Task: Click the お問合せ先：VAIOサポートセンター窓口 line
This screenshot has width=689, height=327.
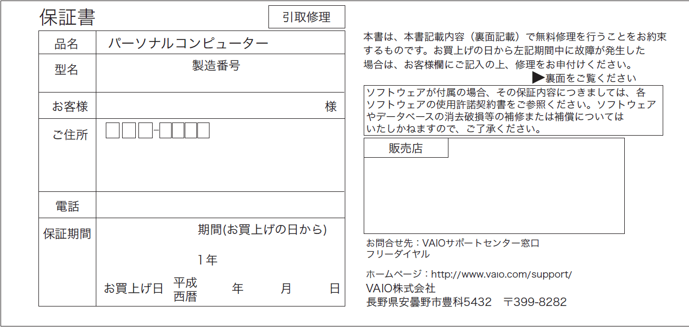Action: point(453,243)
